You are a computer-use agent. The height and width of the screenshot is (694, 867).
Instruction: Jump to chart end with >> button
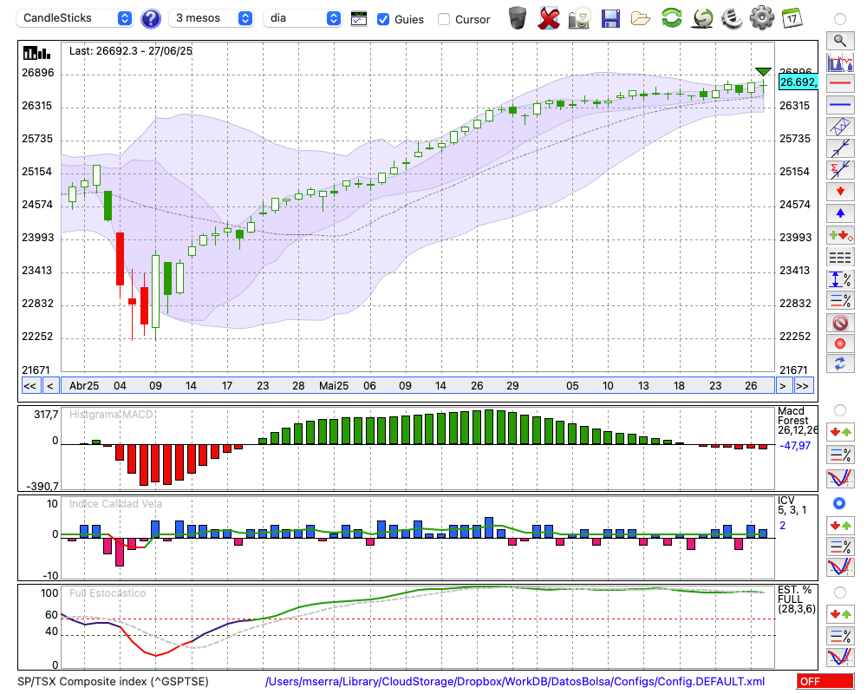click(804, 386)
